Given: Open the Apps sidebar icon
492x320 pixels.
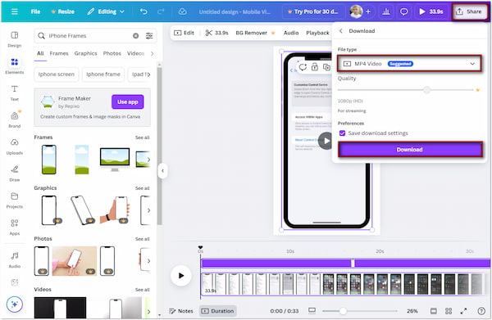Looking at the screenshot, I should coord(15,227).
